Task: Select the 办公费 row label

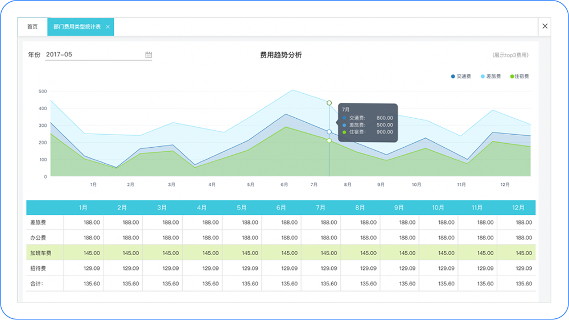Action: 38,238
